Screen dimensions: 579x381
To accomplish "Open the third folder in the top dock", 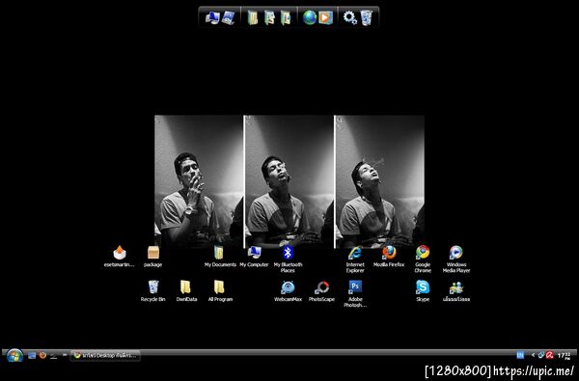I will (x=286, y=17).
